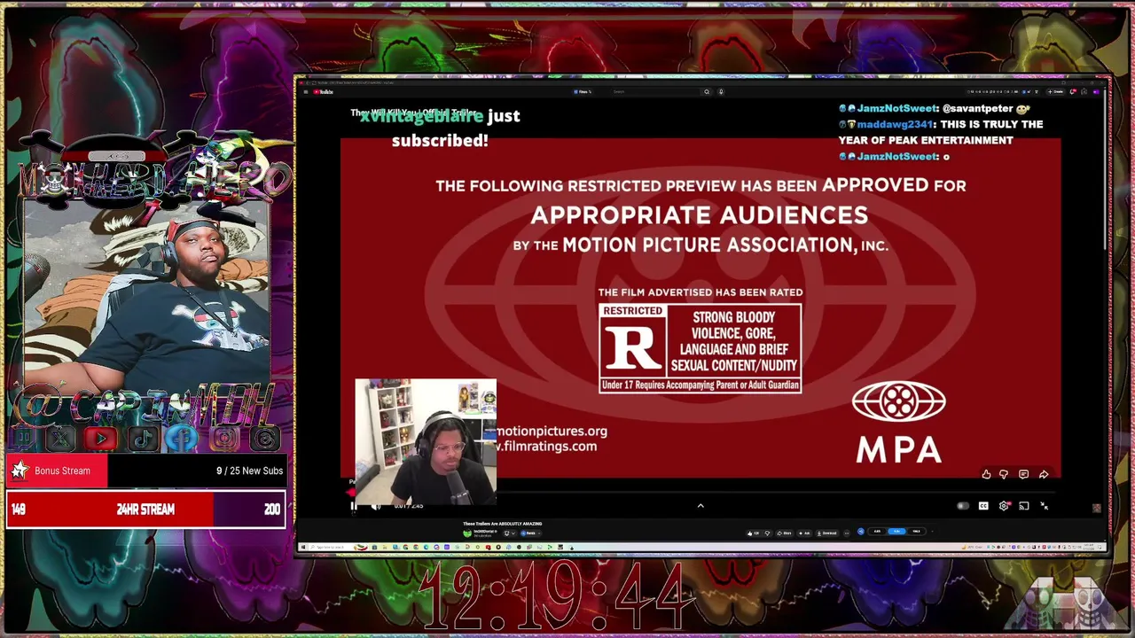
Task: Click the Twitch icon in stream overlay
Action: (x=22, y=438)
